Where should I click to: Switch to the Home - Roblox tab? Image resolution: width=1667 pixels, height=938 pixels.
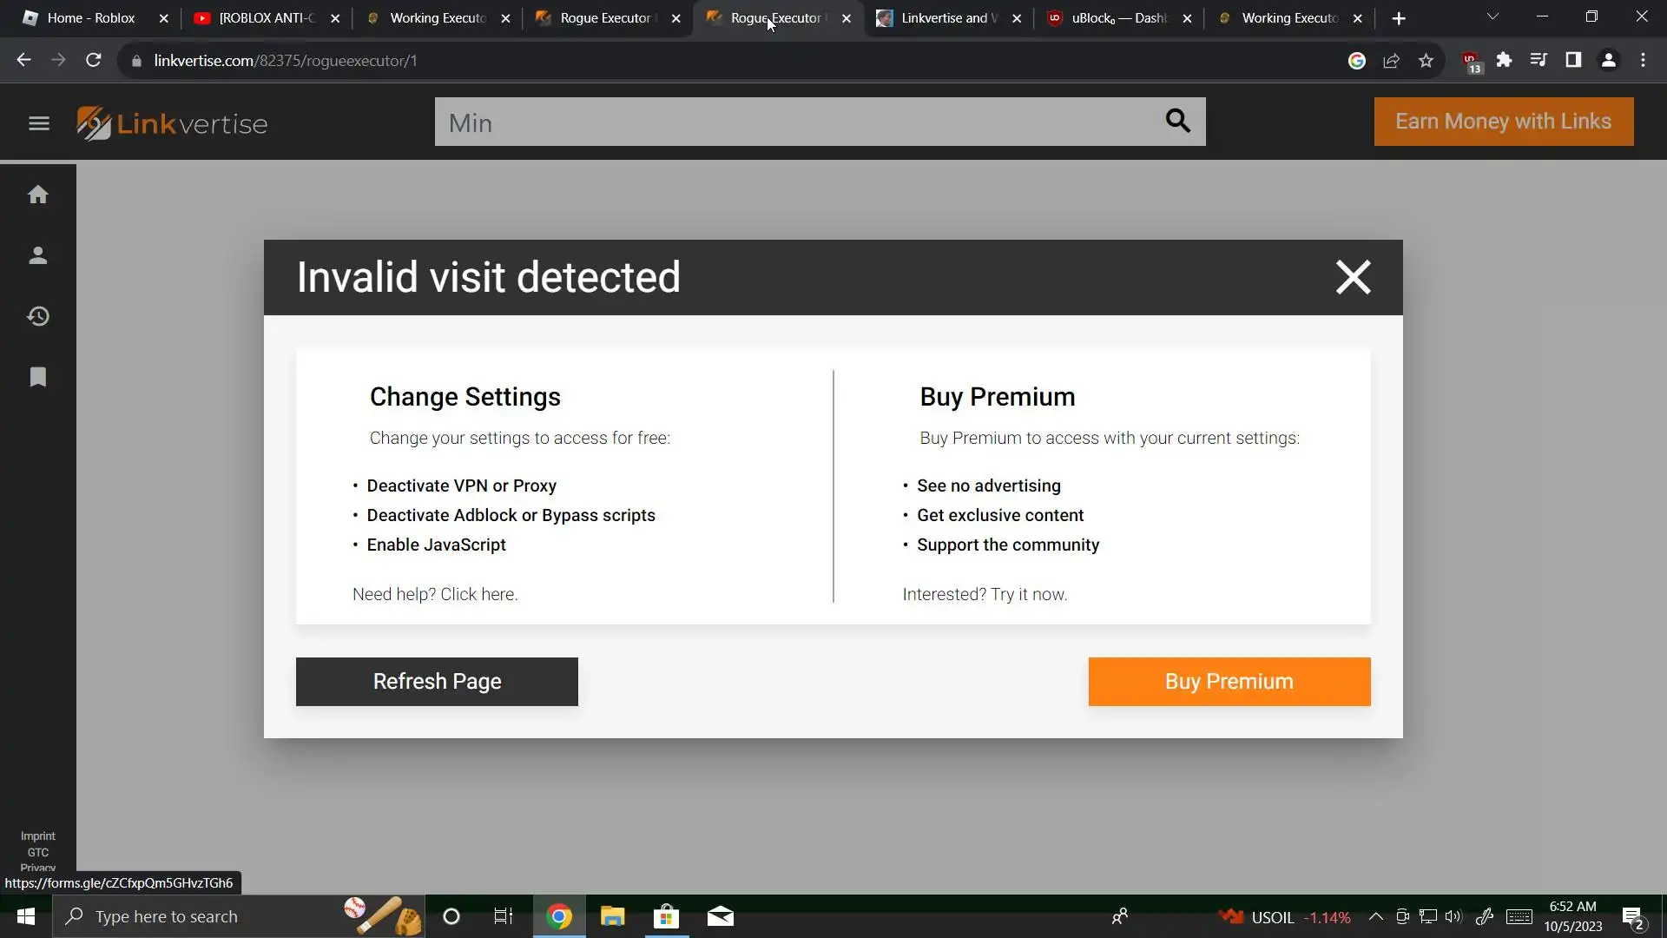coord(90,18)
